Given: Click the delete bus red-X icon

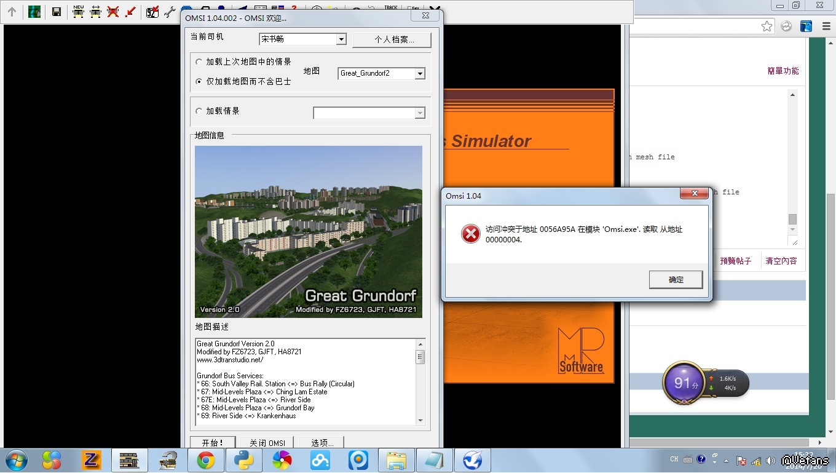Looking at the screenshot, I should [113, 11].
